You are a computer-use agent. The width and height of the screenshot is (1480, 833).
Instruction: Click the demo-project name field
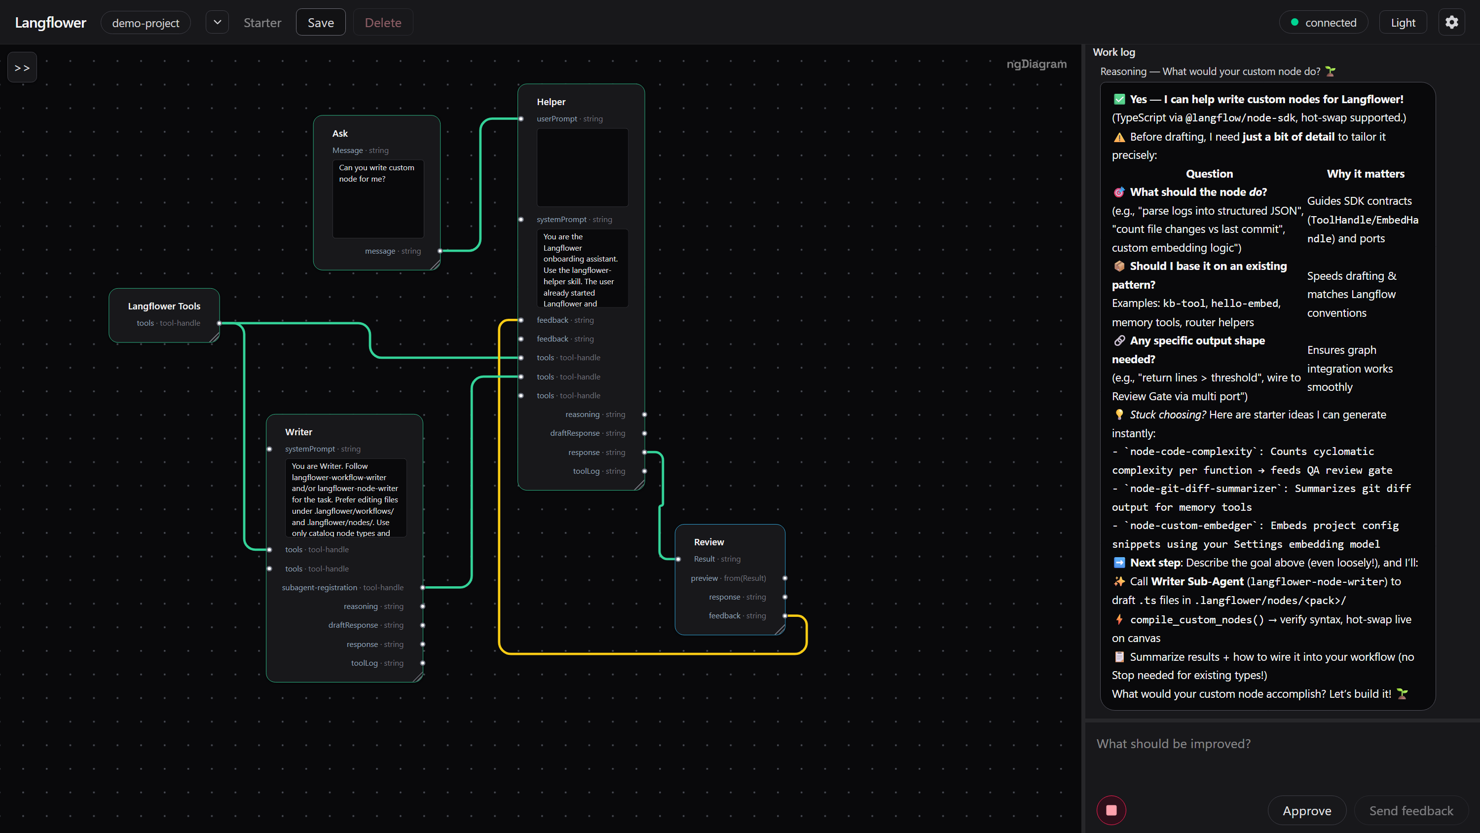pos(146,22)
